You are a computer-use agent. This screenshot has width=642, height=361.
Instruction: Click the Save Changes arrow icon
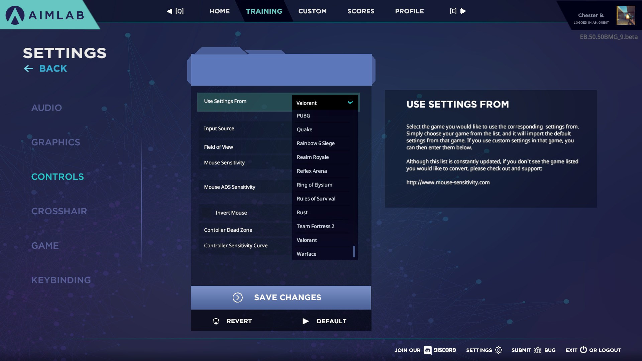tap(238, 297)
